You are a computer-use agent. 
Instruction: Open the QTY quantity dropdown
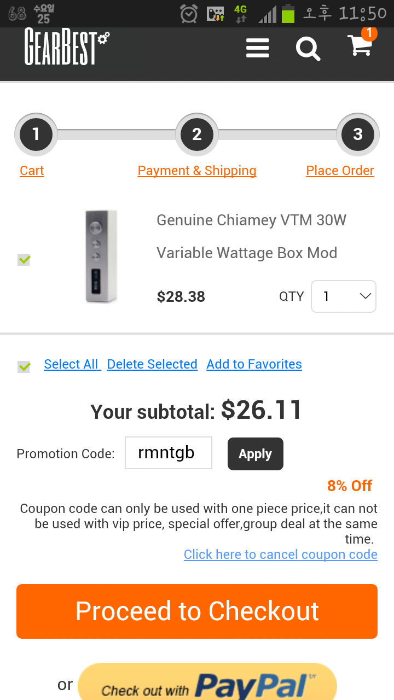(344, 296)
